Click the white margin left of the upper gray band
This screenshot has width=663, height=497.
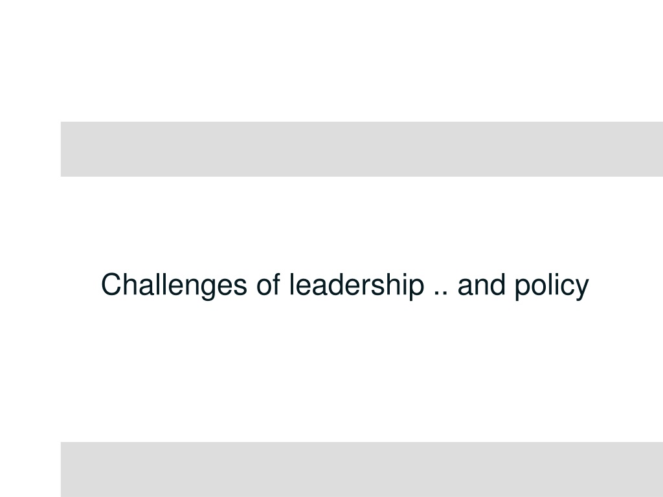[30, 149]
